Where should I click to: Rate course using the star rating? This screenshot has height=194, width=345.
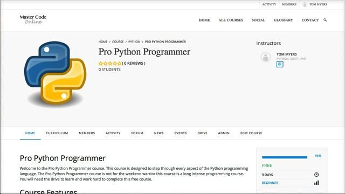pyautogui.click(x=110, y=64)
